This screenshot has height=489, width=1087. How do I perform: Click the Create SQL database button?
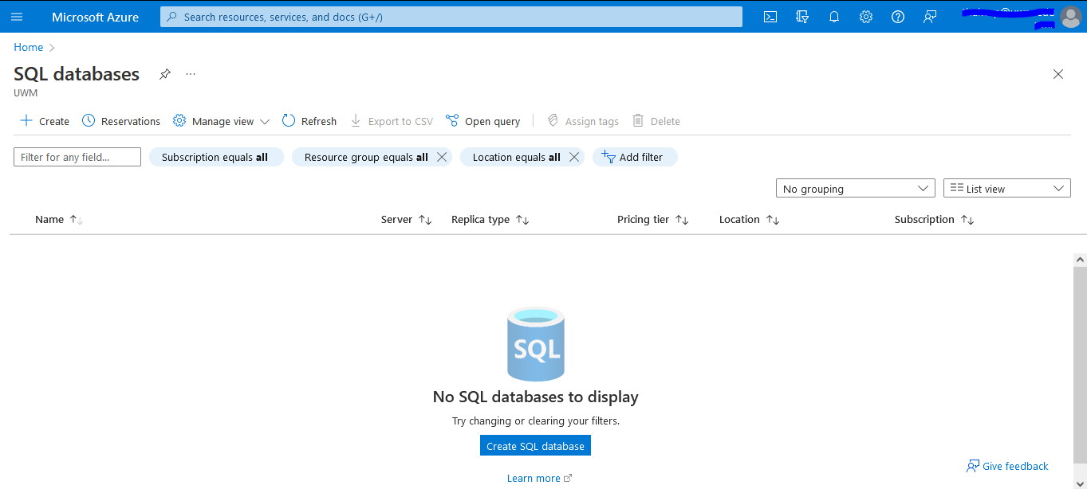535,445
